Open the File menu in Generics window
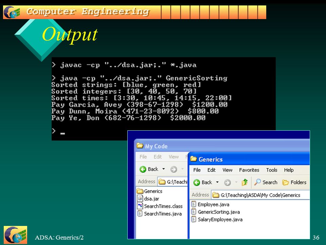This screenshot has height=245, width=326. [197, 170]
